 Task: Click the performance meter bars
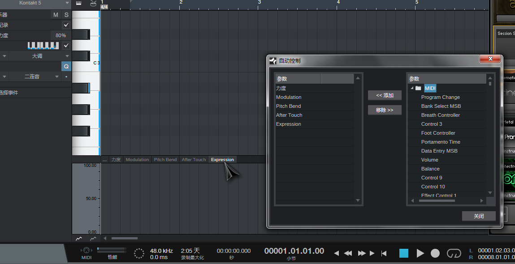point(112,250)
